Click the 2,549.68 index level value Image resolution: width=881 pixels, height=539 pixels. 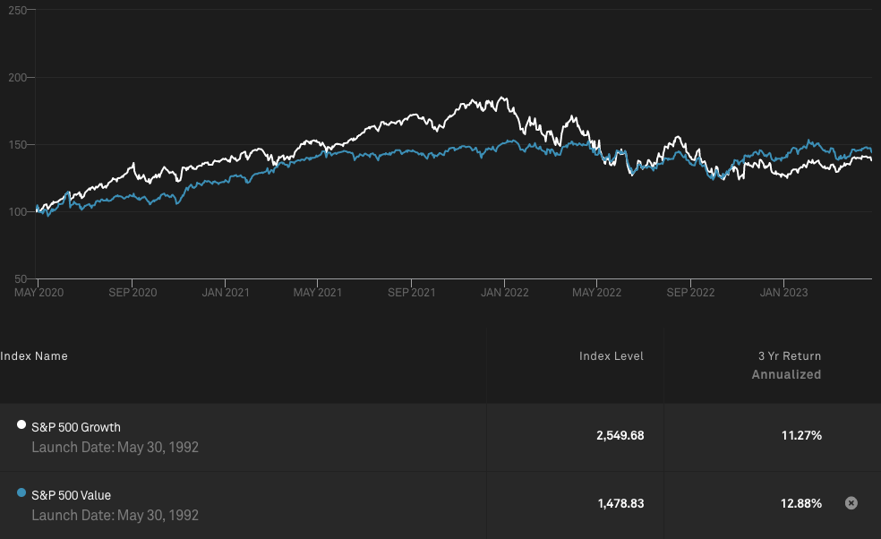pyautogui.click(x=620, y=436)
